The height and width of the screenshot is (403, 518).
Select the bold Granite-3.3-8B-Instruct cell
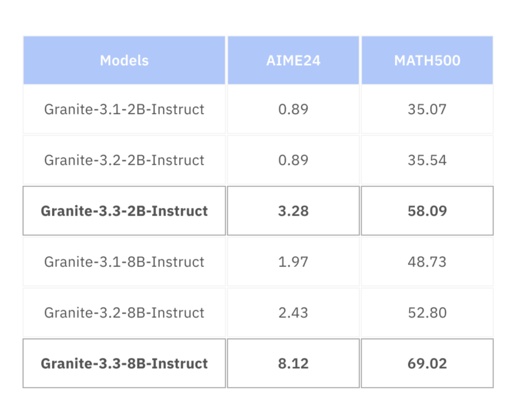(x=124, y=364)
